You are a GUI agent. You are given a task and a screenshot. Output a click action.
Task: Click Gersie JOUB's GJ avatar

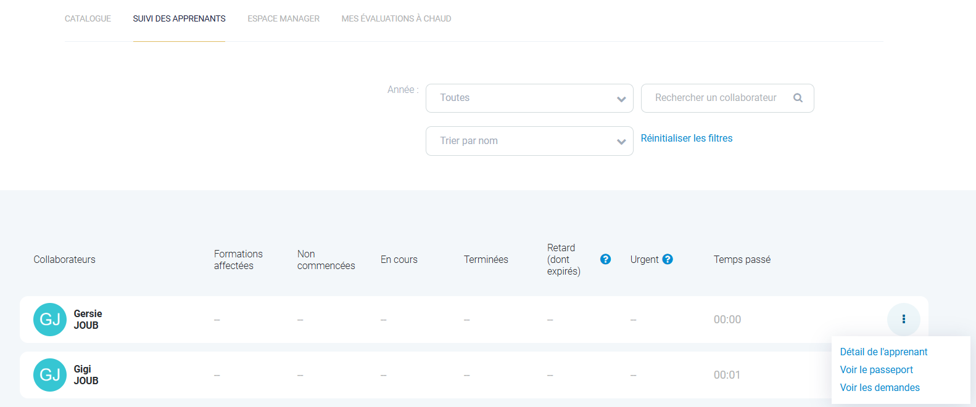50,319
